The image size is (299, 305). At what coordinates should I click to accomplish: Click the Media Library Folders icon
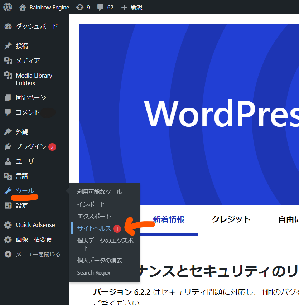pyautogui.click(x=8, y=76)
